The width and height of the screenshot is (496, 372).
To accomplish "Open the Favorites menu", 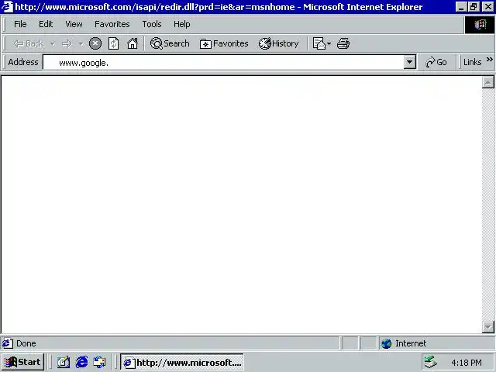I will [x=112, y=24].
